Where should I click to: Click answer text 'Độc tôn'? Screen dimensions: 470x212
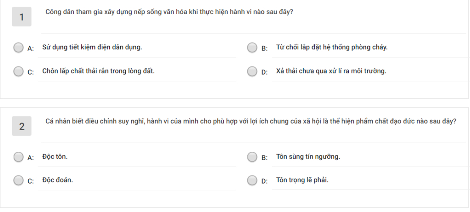coord(55,156)
